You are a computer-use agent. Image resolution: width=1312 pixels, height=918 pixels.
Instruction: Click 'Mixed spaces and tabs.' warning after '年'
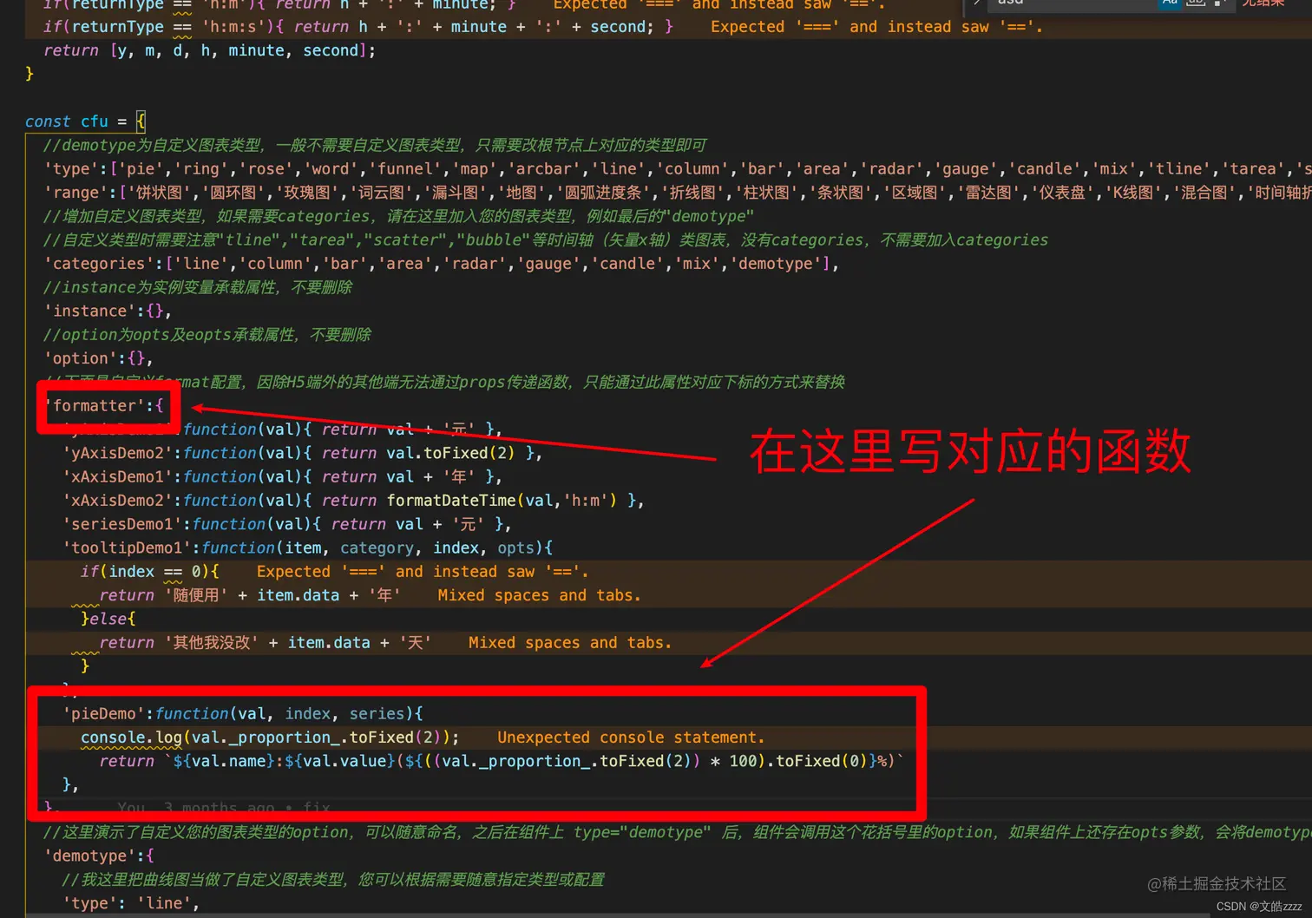(x=539, y=595)
